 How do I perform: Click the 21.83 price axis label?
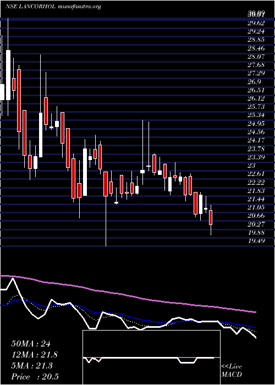pos(256,190)
